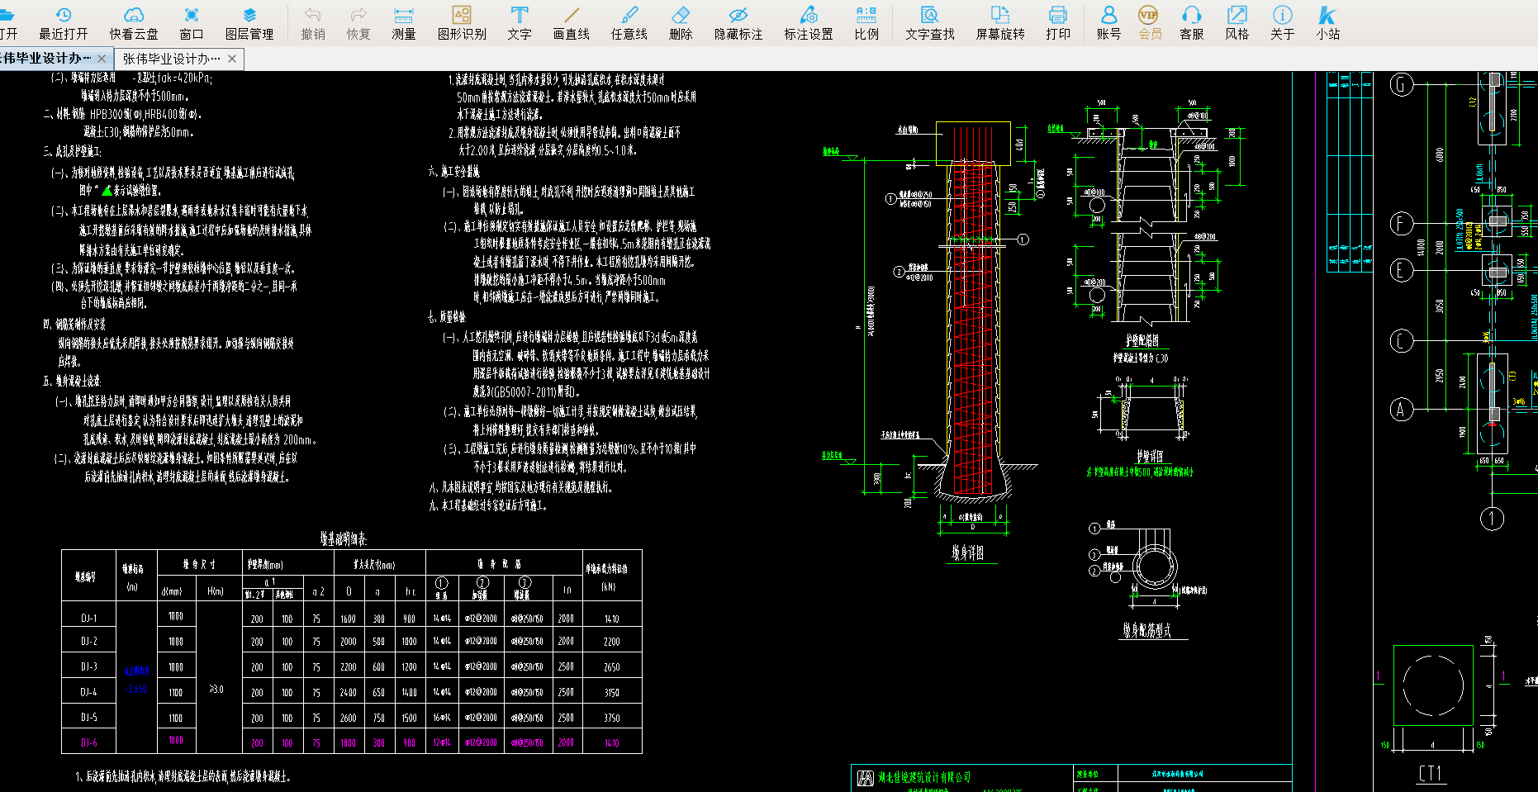Open the VIP 会员 membership page
This screenshot has height=792, width=1538.
point(1150,23)
